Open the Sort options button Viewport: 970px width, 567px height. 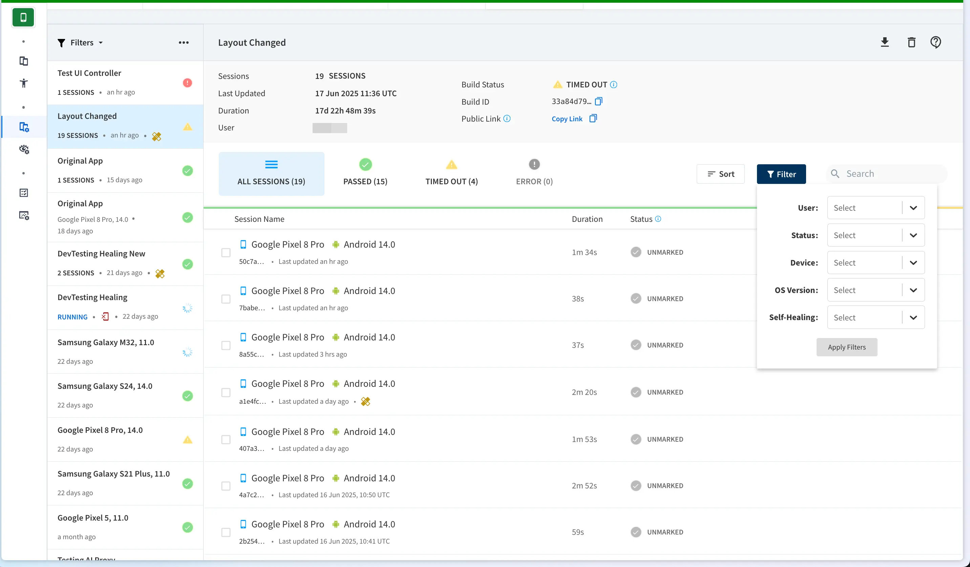click(721, 174)
